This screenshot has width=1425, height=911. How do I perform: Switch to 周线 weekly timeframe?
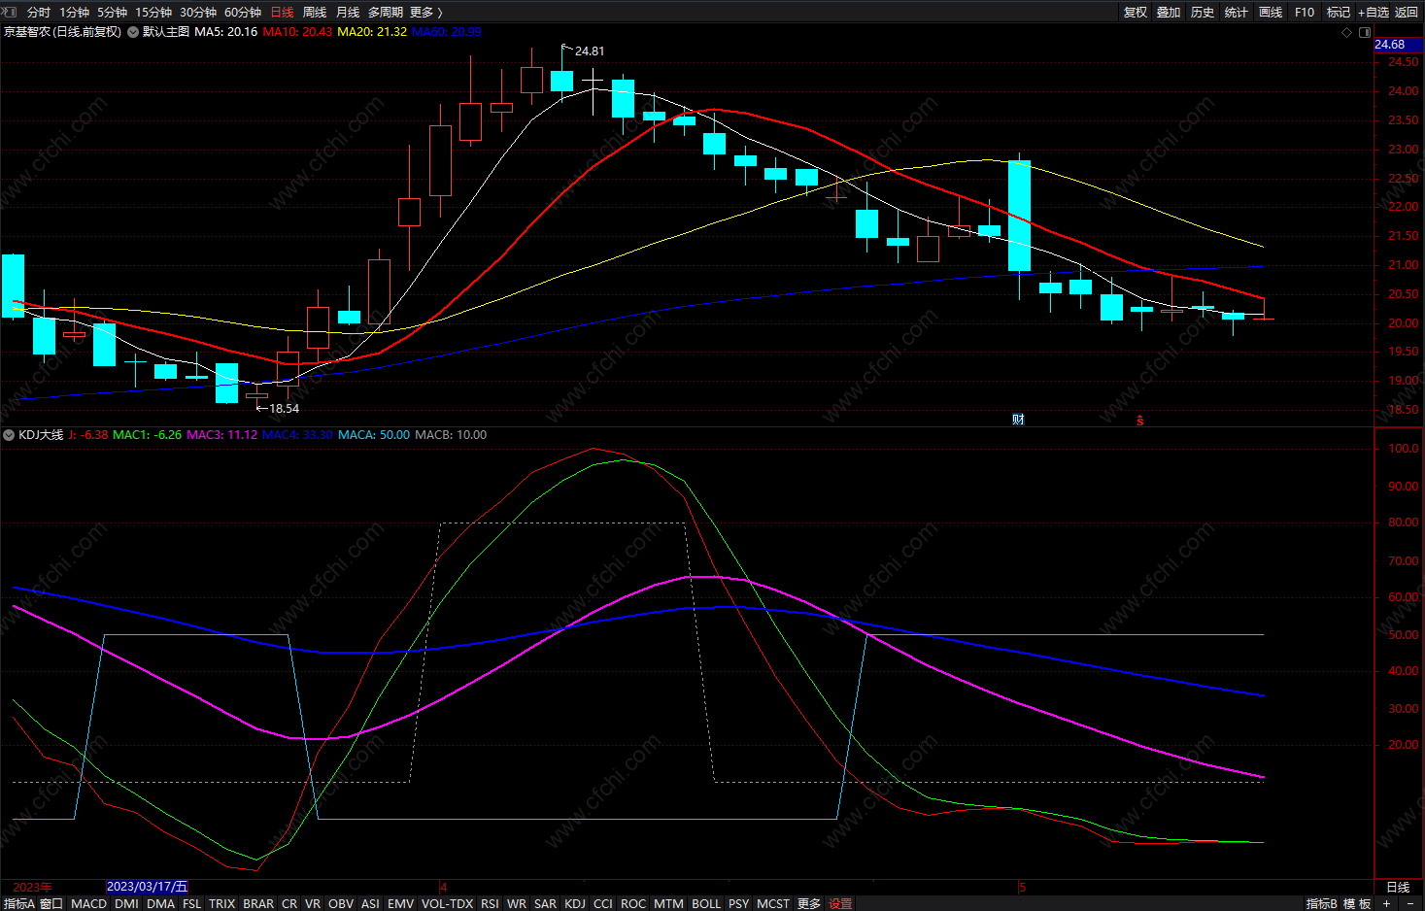click(x=315, y=12)
